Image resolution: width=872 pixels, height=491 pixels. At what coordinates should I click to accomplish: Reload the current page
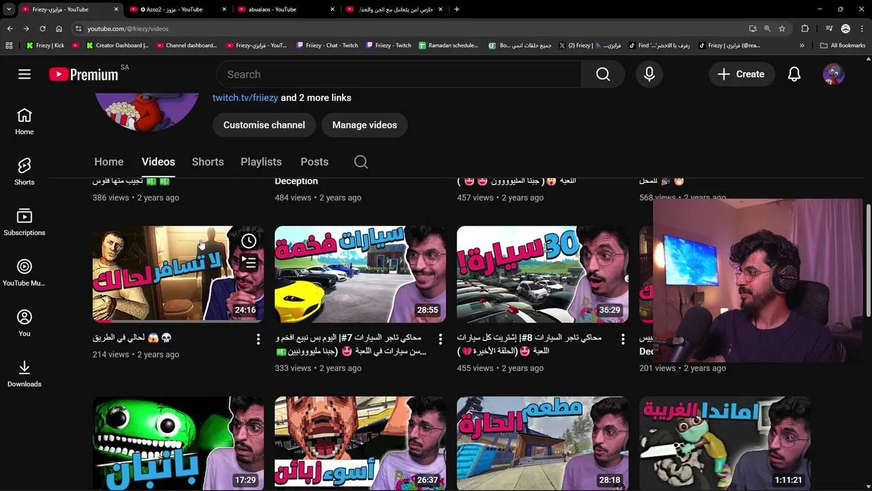pos(42,29)
